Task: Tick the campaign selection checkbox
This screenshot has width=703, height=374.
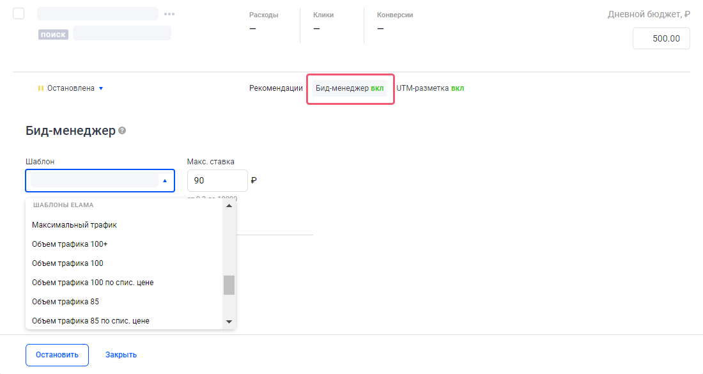Action: [19, 14]
